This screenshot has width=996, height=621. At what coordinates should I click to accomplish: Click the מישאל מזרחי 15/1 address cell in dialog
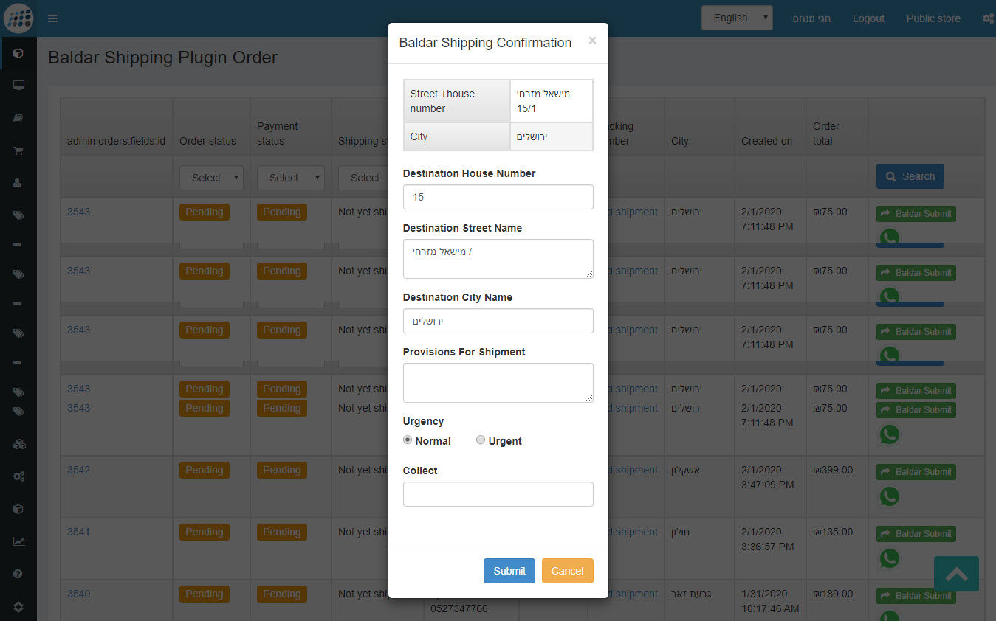(x=551, y=101)
